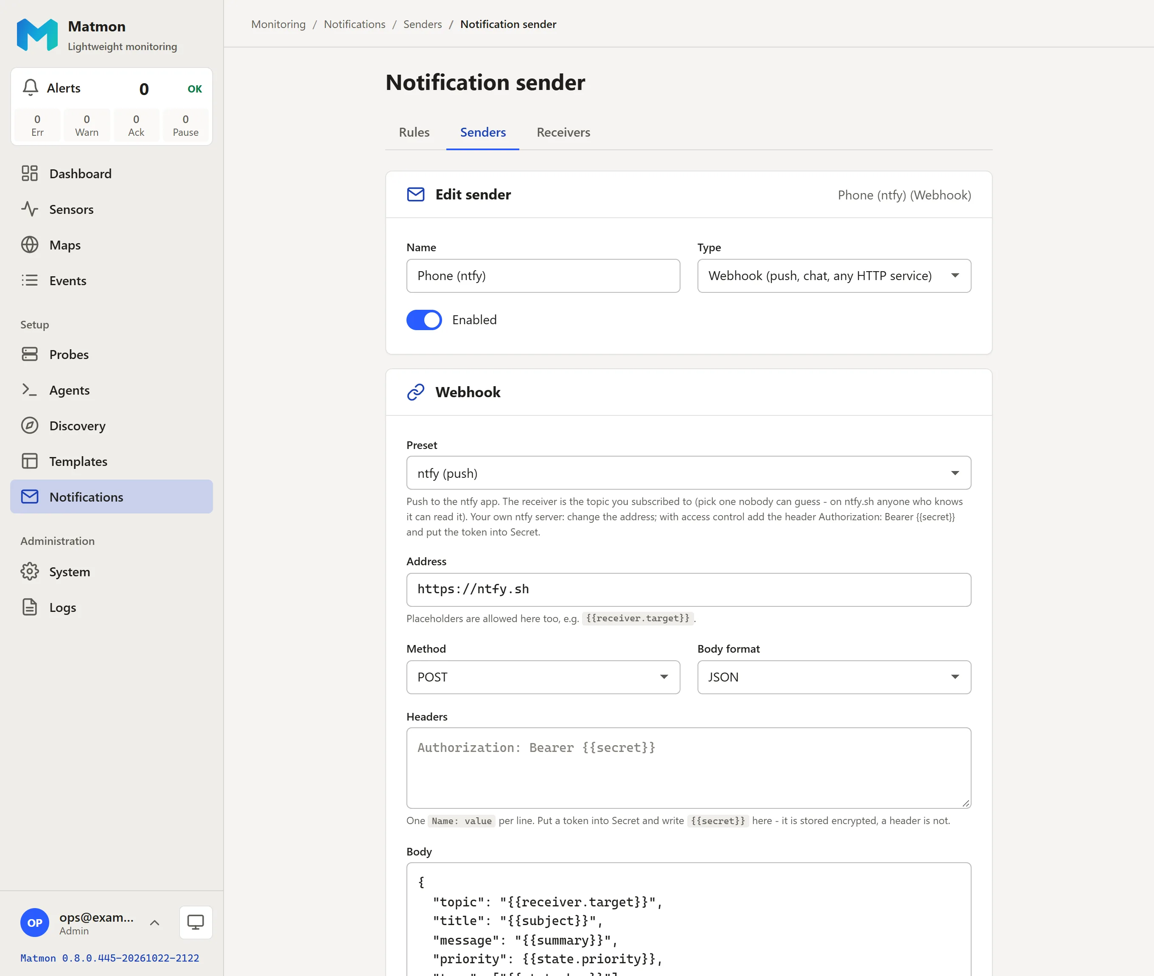The height and width of the screenshot is (976, 1154).
Task: Click the Pause alerts counter
Action: (x=185, y=125)
